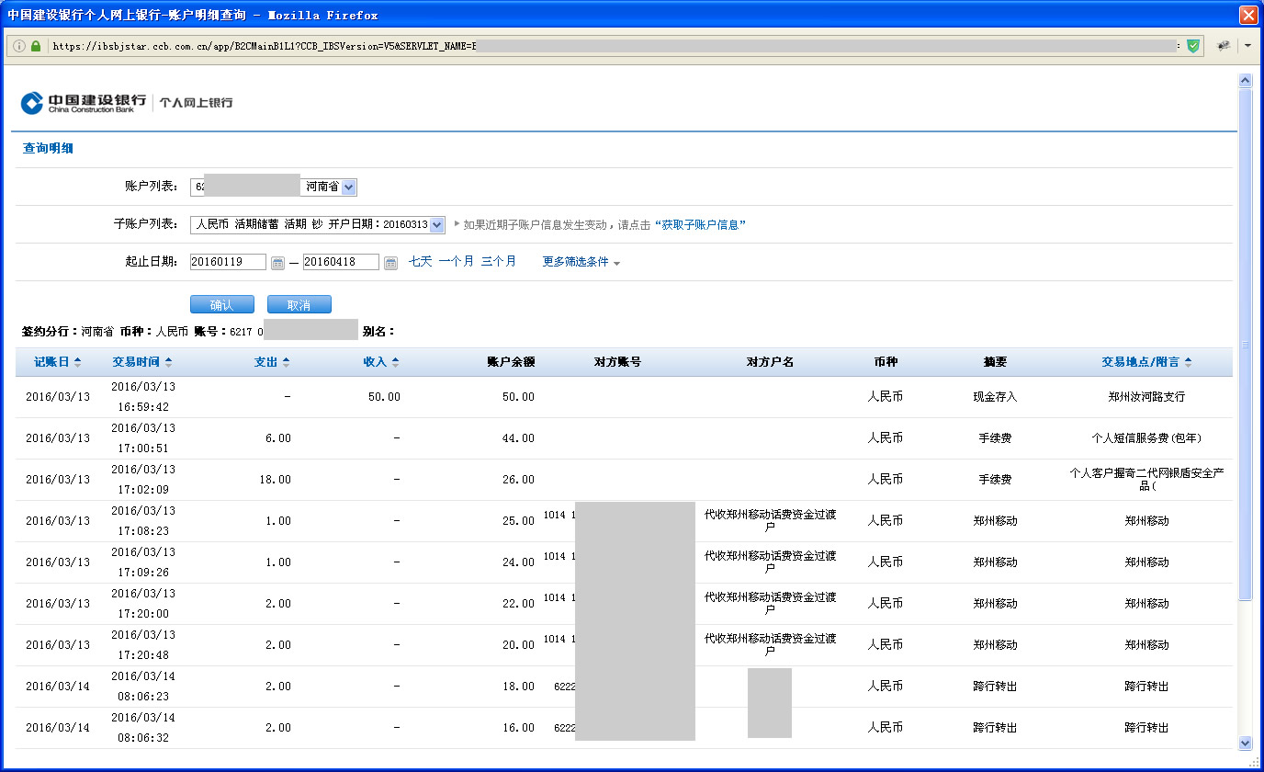Expand 更多筛选条件 filter options
The width and height of the screenshot is (1264, 772).
(x=581, y=262)
